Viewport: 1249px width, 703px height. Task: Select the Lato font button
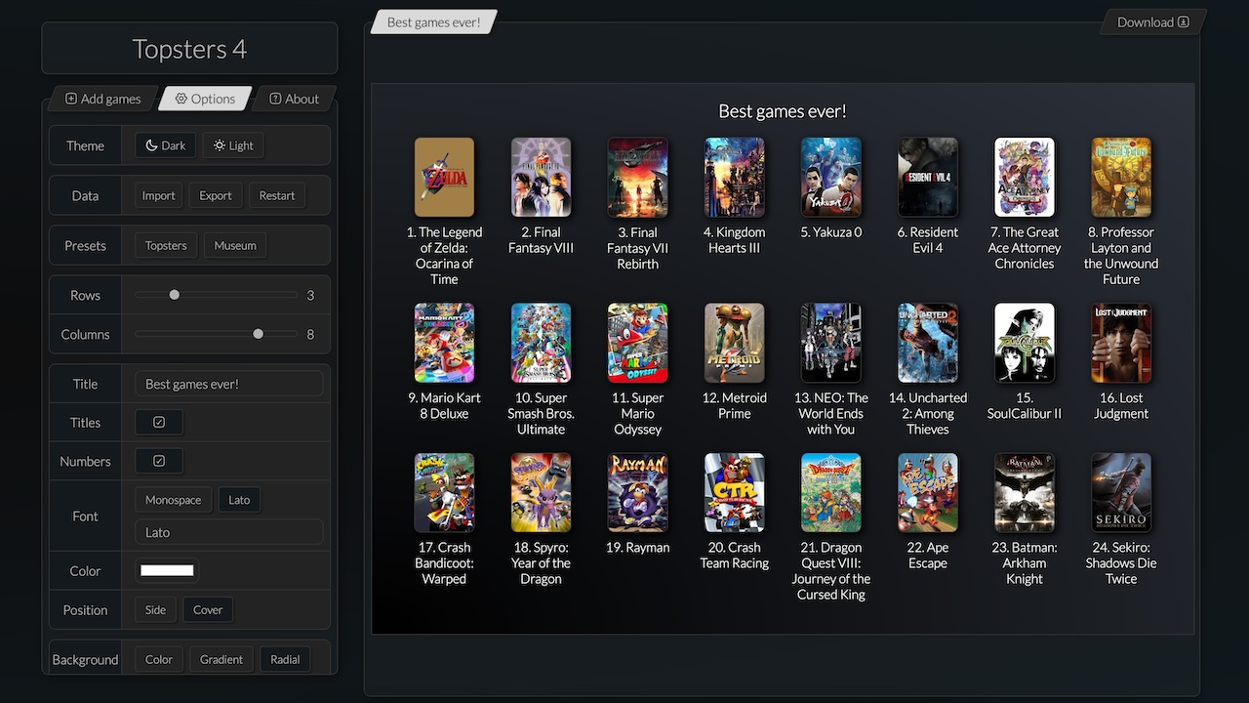239,500
